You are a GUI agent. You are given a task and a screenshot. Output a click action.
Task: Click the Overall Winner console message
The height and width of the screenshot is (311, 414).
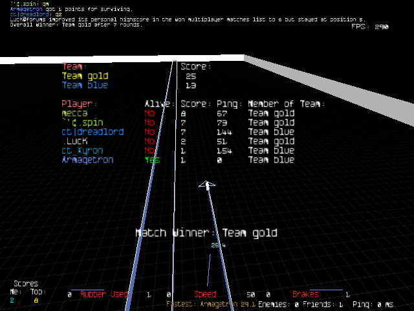click(x=76, y=25)
